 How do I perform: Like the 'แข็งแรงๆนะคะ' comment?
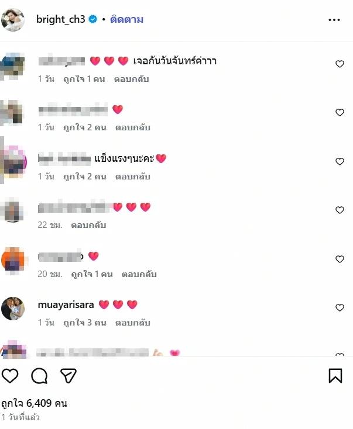pyautogui.click(x=340, y=161)
